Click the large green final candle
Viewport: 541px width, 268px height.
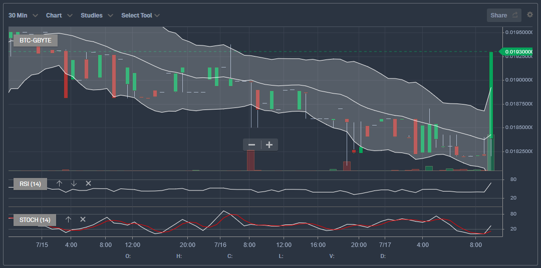click(x=491, y=95)
